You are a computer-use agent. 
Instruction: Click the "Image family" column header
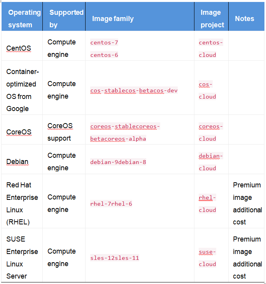click(113, 19)
